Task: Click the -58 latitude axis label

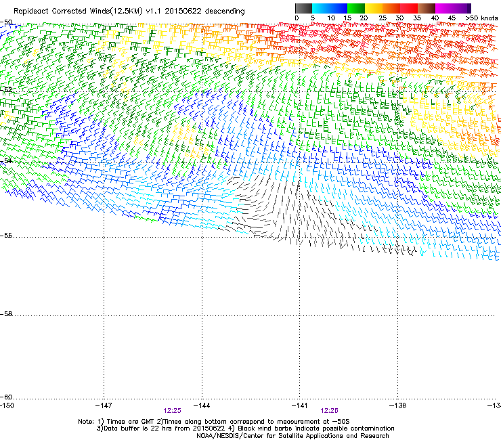Action: [6, 314]
